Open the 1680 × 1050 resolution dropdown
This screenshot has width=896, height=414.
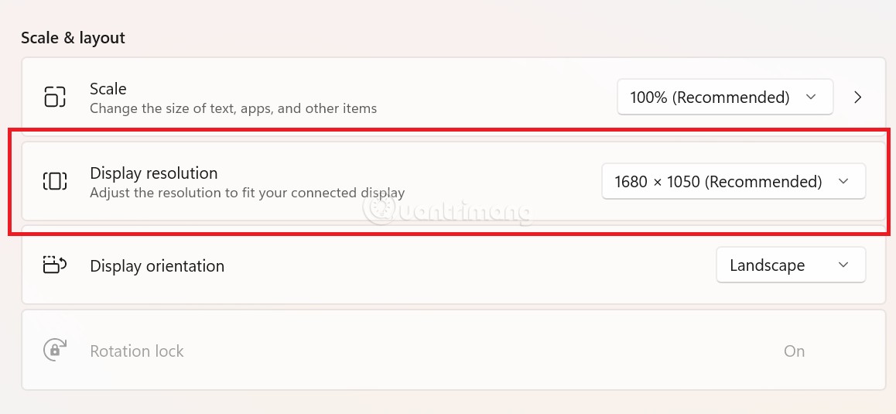point(733,182)
